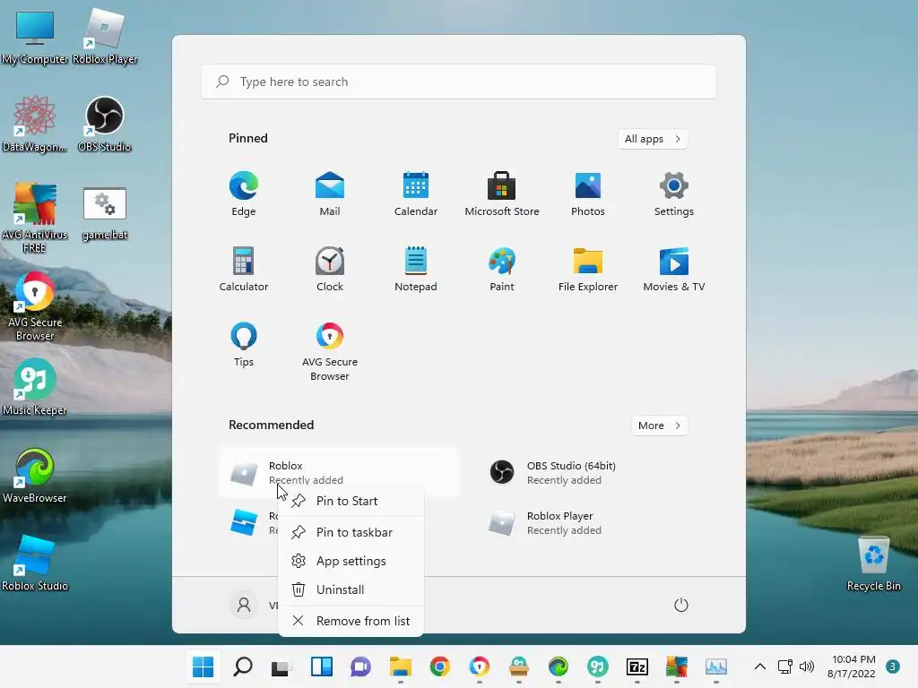Open App settings from context menu

pyautogui.click(x=351, y=561)
